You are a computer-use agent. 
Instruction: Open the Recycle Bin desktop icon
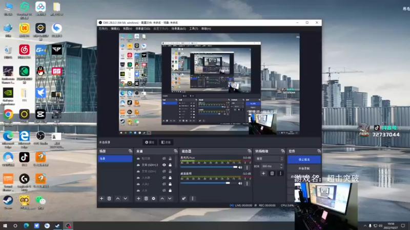8,52
